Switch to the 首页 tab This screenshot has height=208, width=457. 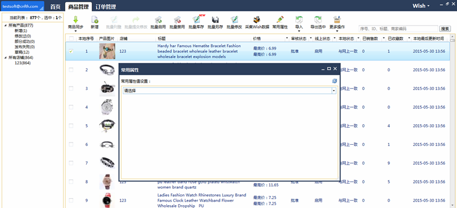(x=55, y=6)
